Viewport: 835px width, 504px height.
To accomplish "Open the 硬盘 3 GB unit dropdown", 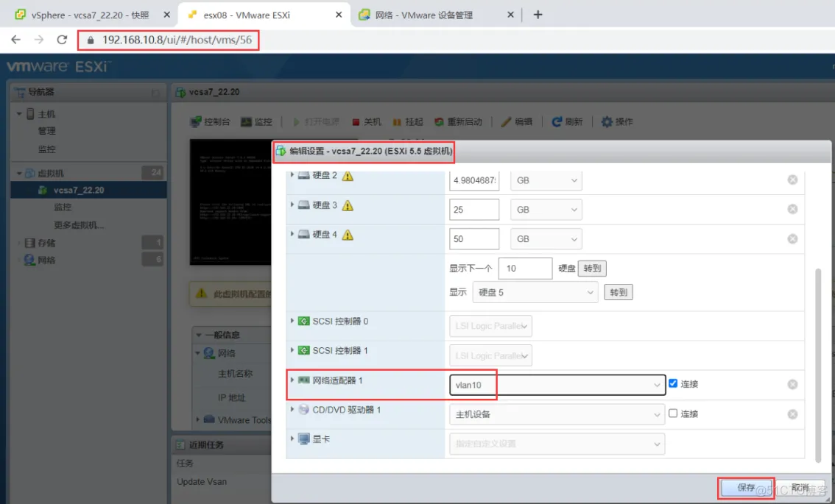I will 546,210.
